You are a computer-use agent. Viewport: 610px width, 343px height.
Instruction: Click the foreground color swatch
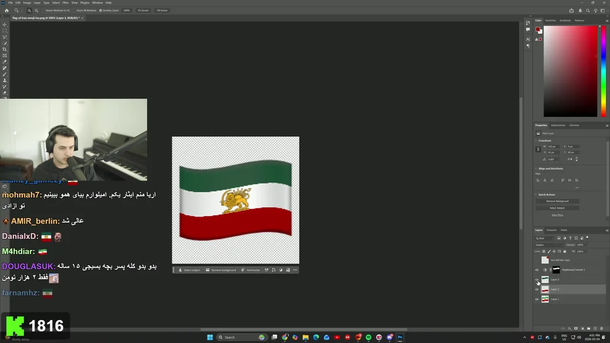coord(538,30)
